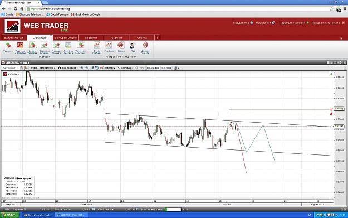This screenshot has height=218, width=348.
Task: Open the tools dropdown right of ПОКУПКА
Action: tap(177, 68)
